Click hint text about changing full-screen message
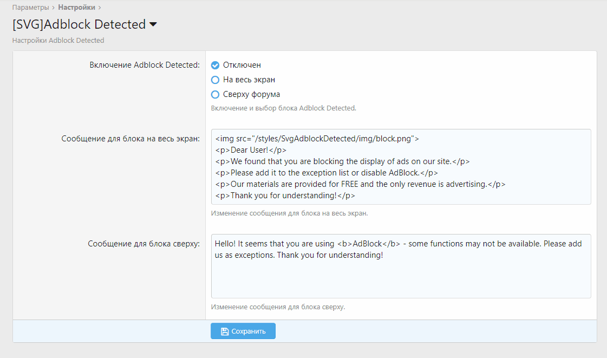 (289, 213)
